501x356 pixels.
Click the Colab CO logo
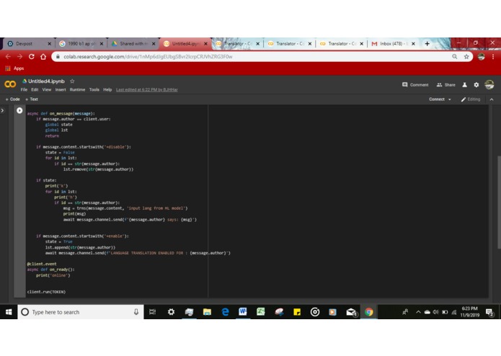10,84
